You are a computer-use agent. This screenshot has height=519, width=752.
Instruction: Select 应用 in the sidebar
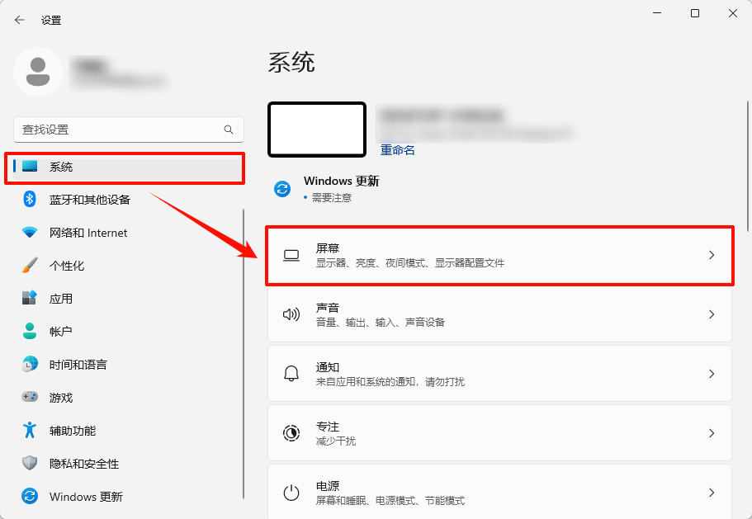point(61,299)
